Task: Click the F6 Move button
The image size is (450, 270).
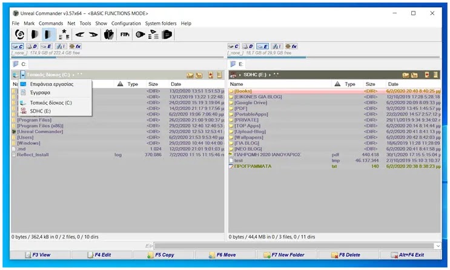Action: [226, 255]
